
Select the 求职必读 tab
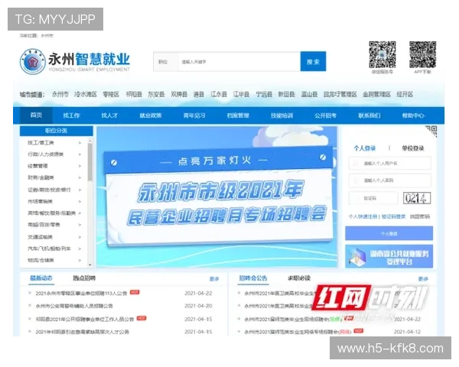pos(299,278)
